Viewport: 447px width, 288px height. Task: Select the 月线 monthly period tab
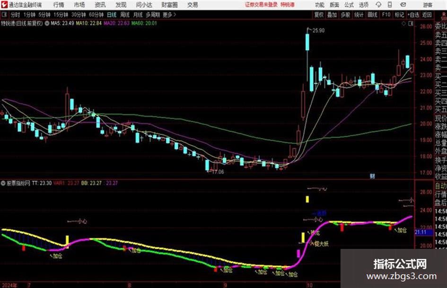pyautogui.click(x=138, y=15)
